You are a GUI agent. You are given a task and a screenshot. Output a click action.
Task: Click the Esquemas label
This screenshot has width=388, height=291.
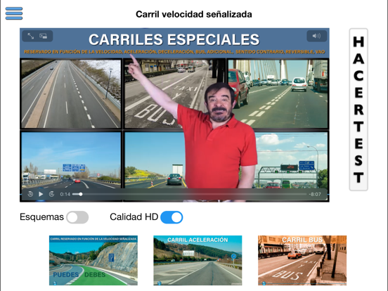coord(41,216)
